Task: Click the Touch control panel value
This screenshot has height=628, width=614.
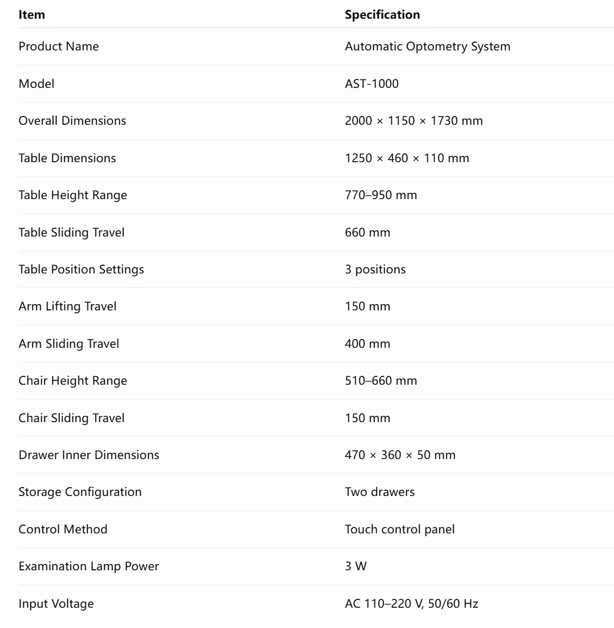Action: click(400, 529)
